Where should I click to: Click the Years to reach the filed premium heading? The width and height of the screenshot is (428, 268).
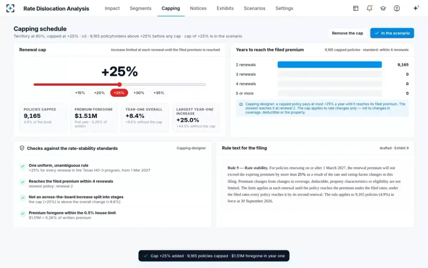click(270, 50)
